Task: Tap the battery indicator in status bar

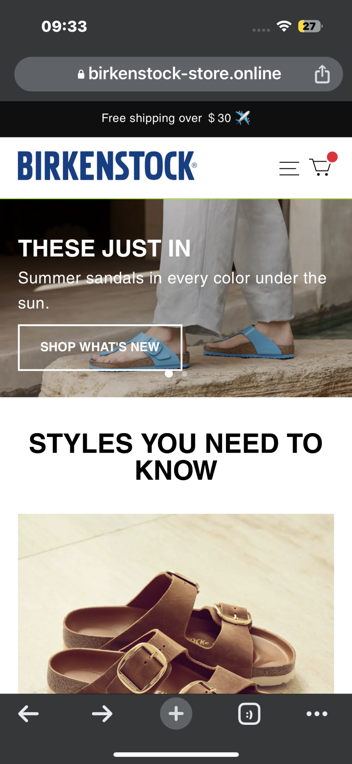Action: (310, 26)
